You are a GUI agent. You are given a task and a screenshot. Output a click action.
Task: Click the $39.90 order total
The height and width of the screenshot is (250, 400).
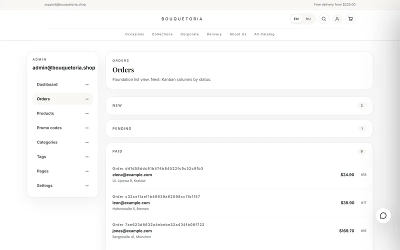[347, 203]
